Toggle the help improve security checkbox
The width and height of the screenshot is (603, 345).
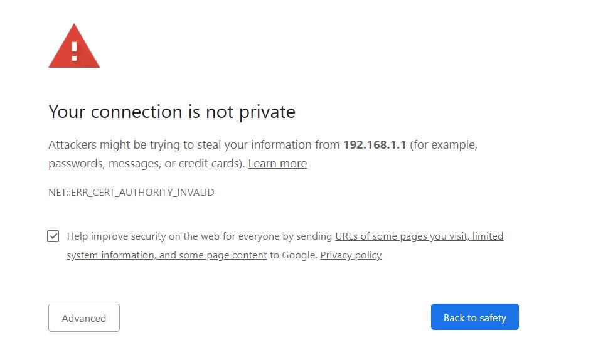coord(53,236)
